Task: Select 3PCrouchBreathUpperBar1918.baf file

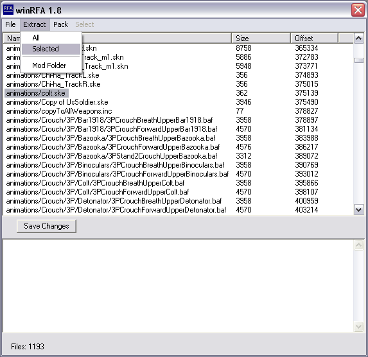Action: click(x=110, y=120)
